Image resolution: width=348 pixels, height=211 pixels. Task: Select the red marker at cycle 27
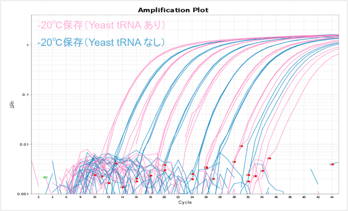[213, 179]
